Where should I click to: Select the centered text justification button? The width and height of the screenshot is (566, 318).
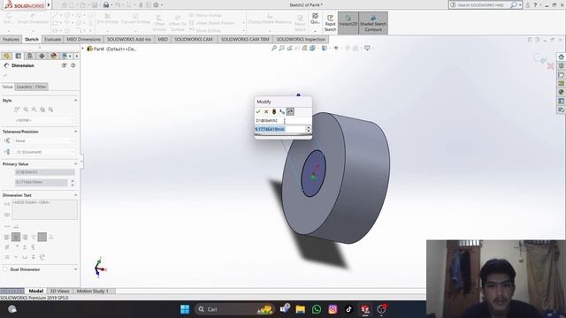pos(16,237)
